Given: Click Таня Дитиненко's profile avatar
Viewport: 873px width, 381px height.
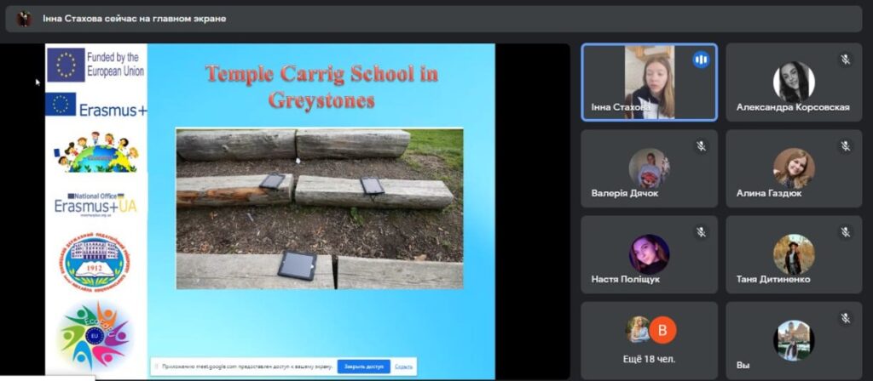Looking at the screenshot, I should point(793,253).
